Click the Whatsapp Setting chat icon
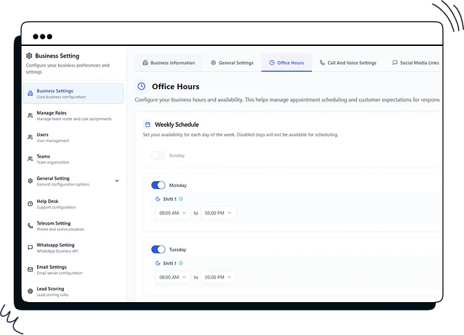Screen dimensions: 464x335 30,247
